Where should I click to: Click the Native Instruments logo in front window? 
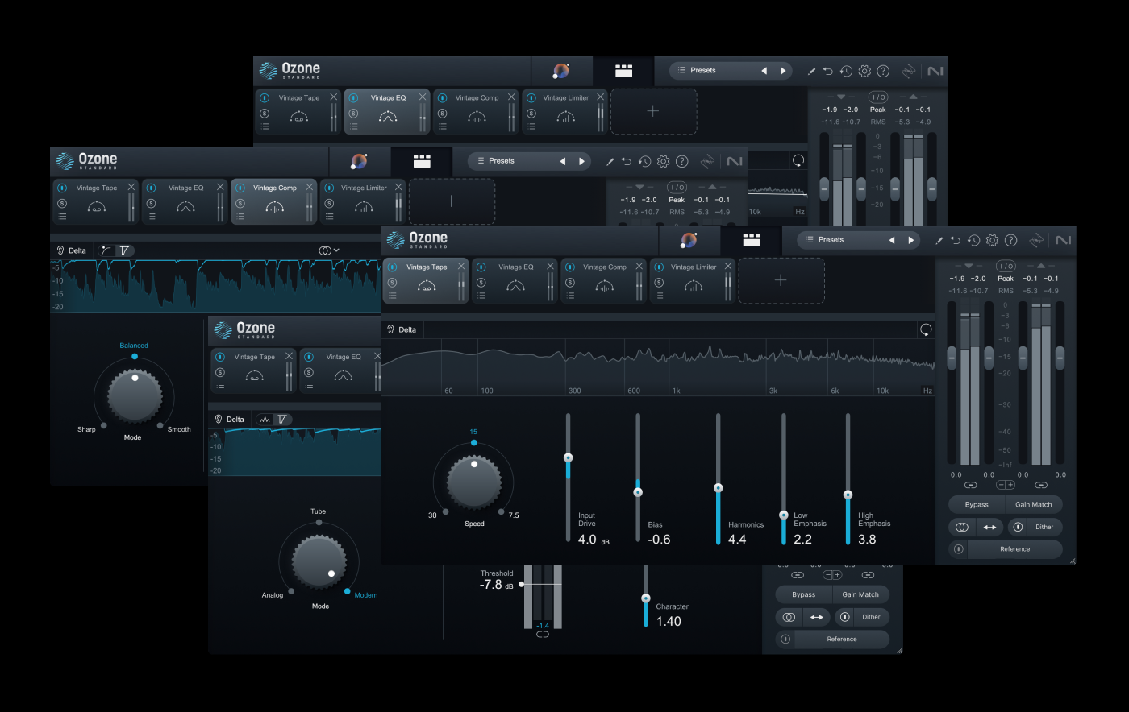1063,240
